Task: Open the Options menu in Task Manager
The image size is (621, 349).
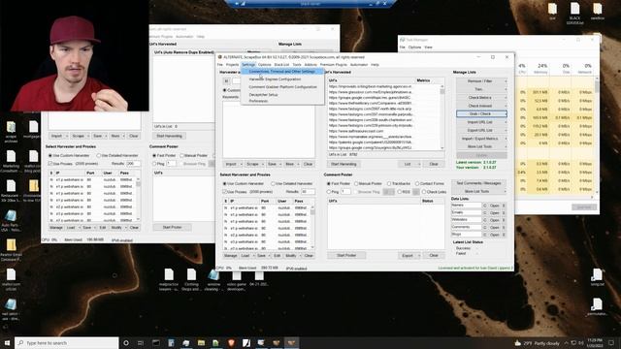Action: pyautogui.click(x=414, y=48)
